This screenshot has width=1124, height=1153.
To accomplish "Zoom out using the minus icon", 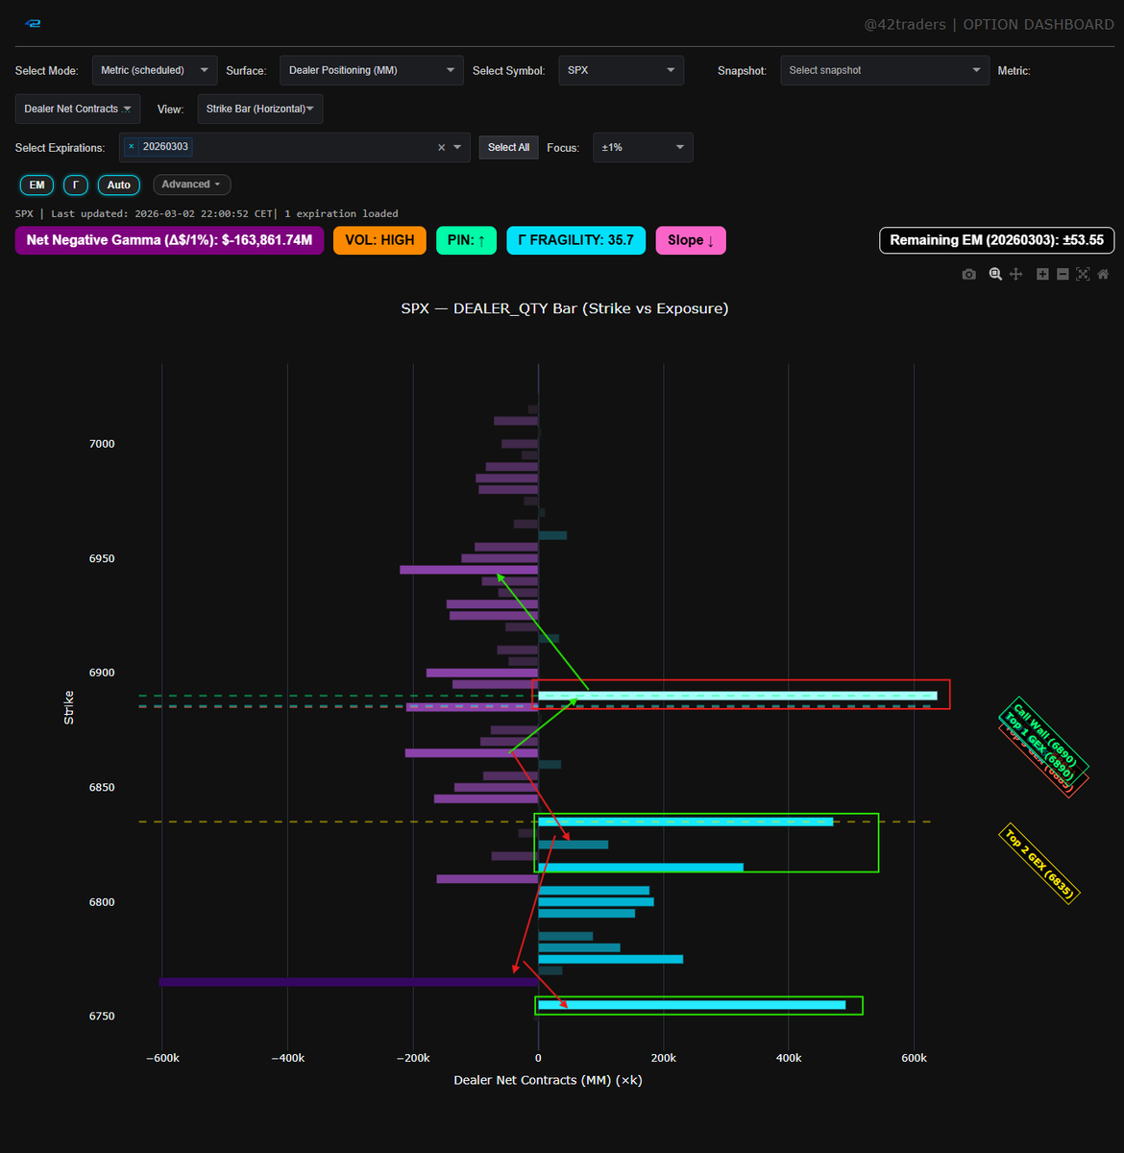I will coord(1063,274).
